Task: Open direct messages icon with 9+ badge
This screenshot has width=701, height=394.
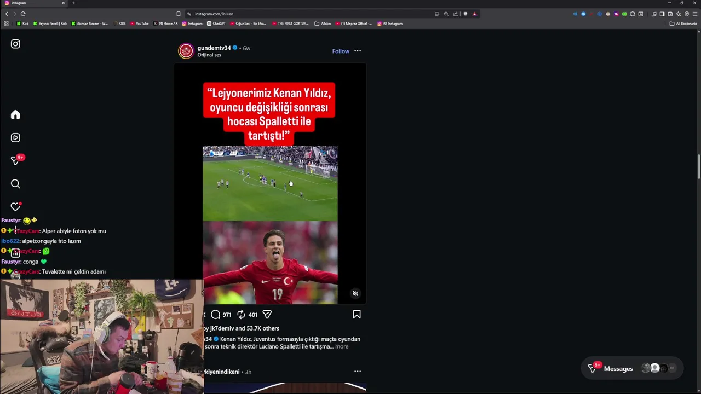Action: [x=16, y=160]
